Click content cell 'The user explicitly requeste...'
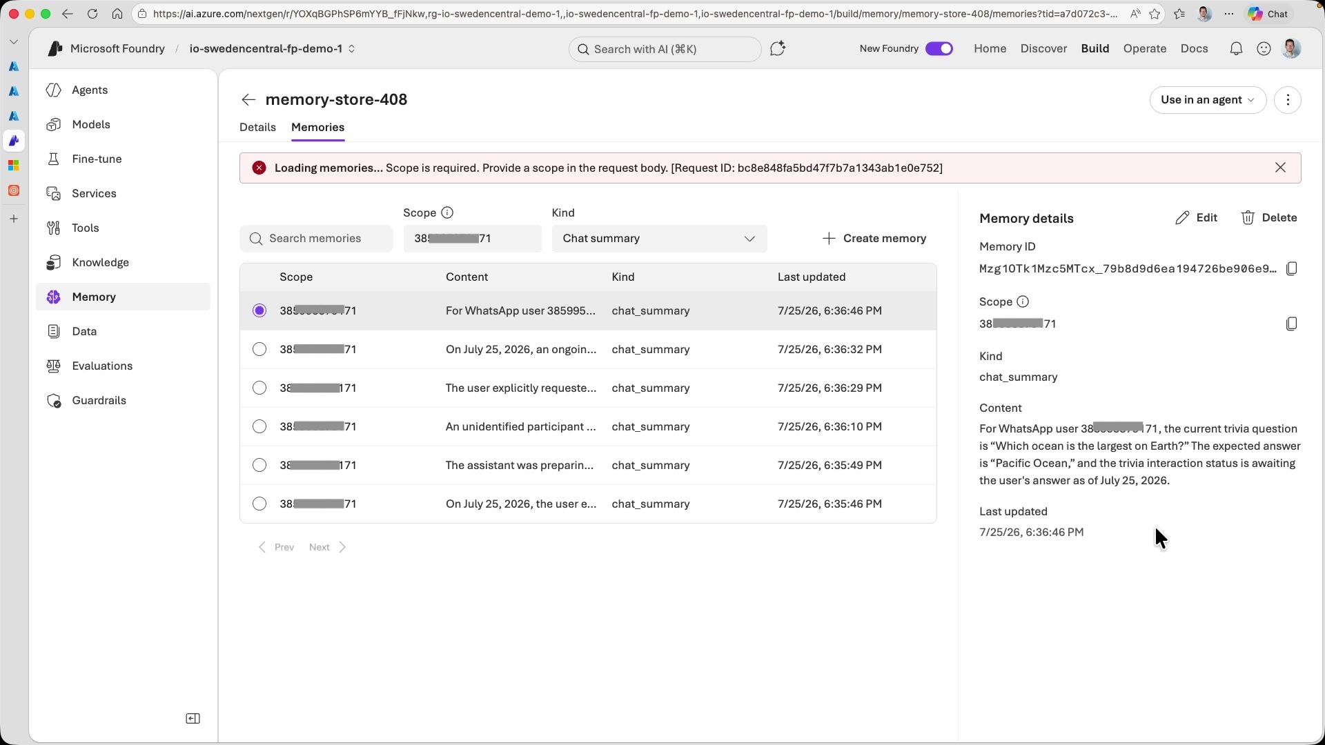Screen dimensions: 1325x745 click(521, 388)
